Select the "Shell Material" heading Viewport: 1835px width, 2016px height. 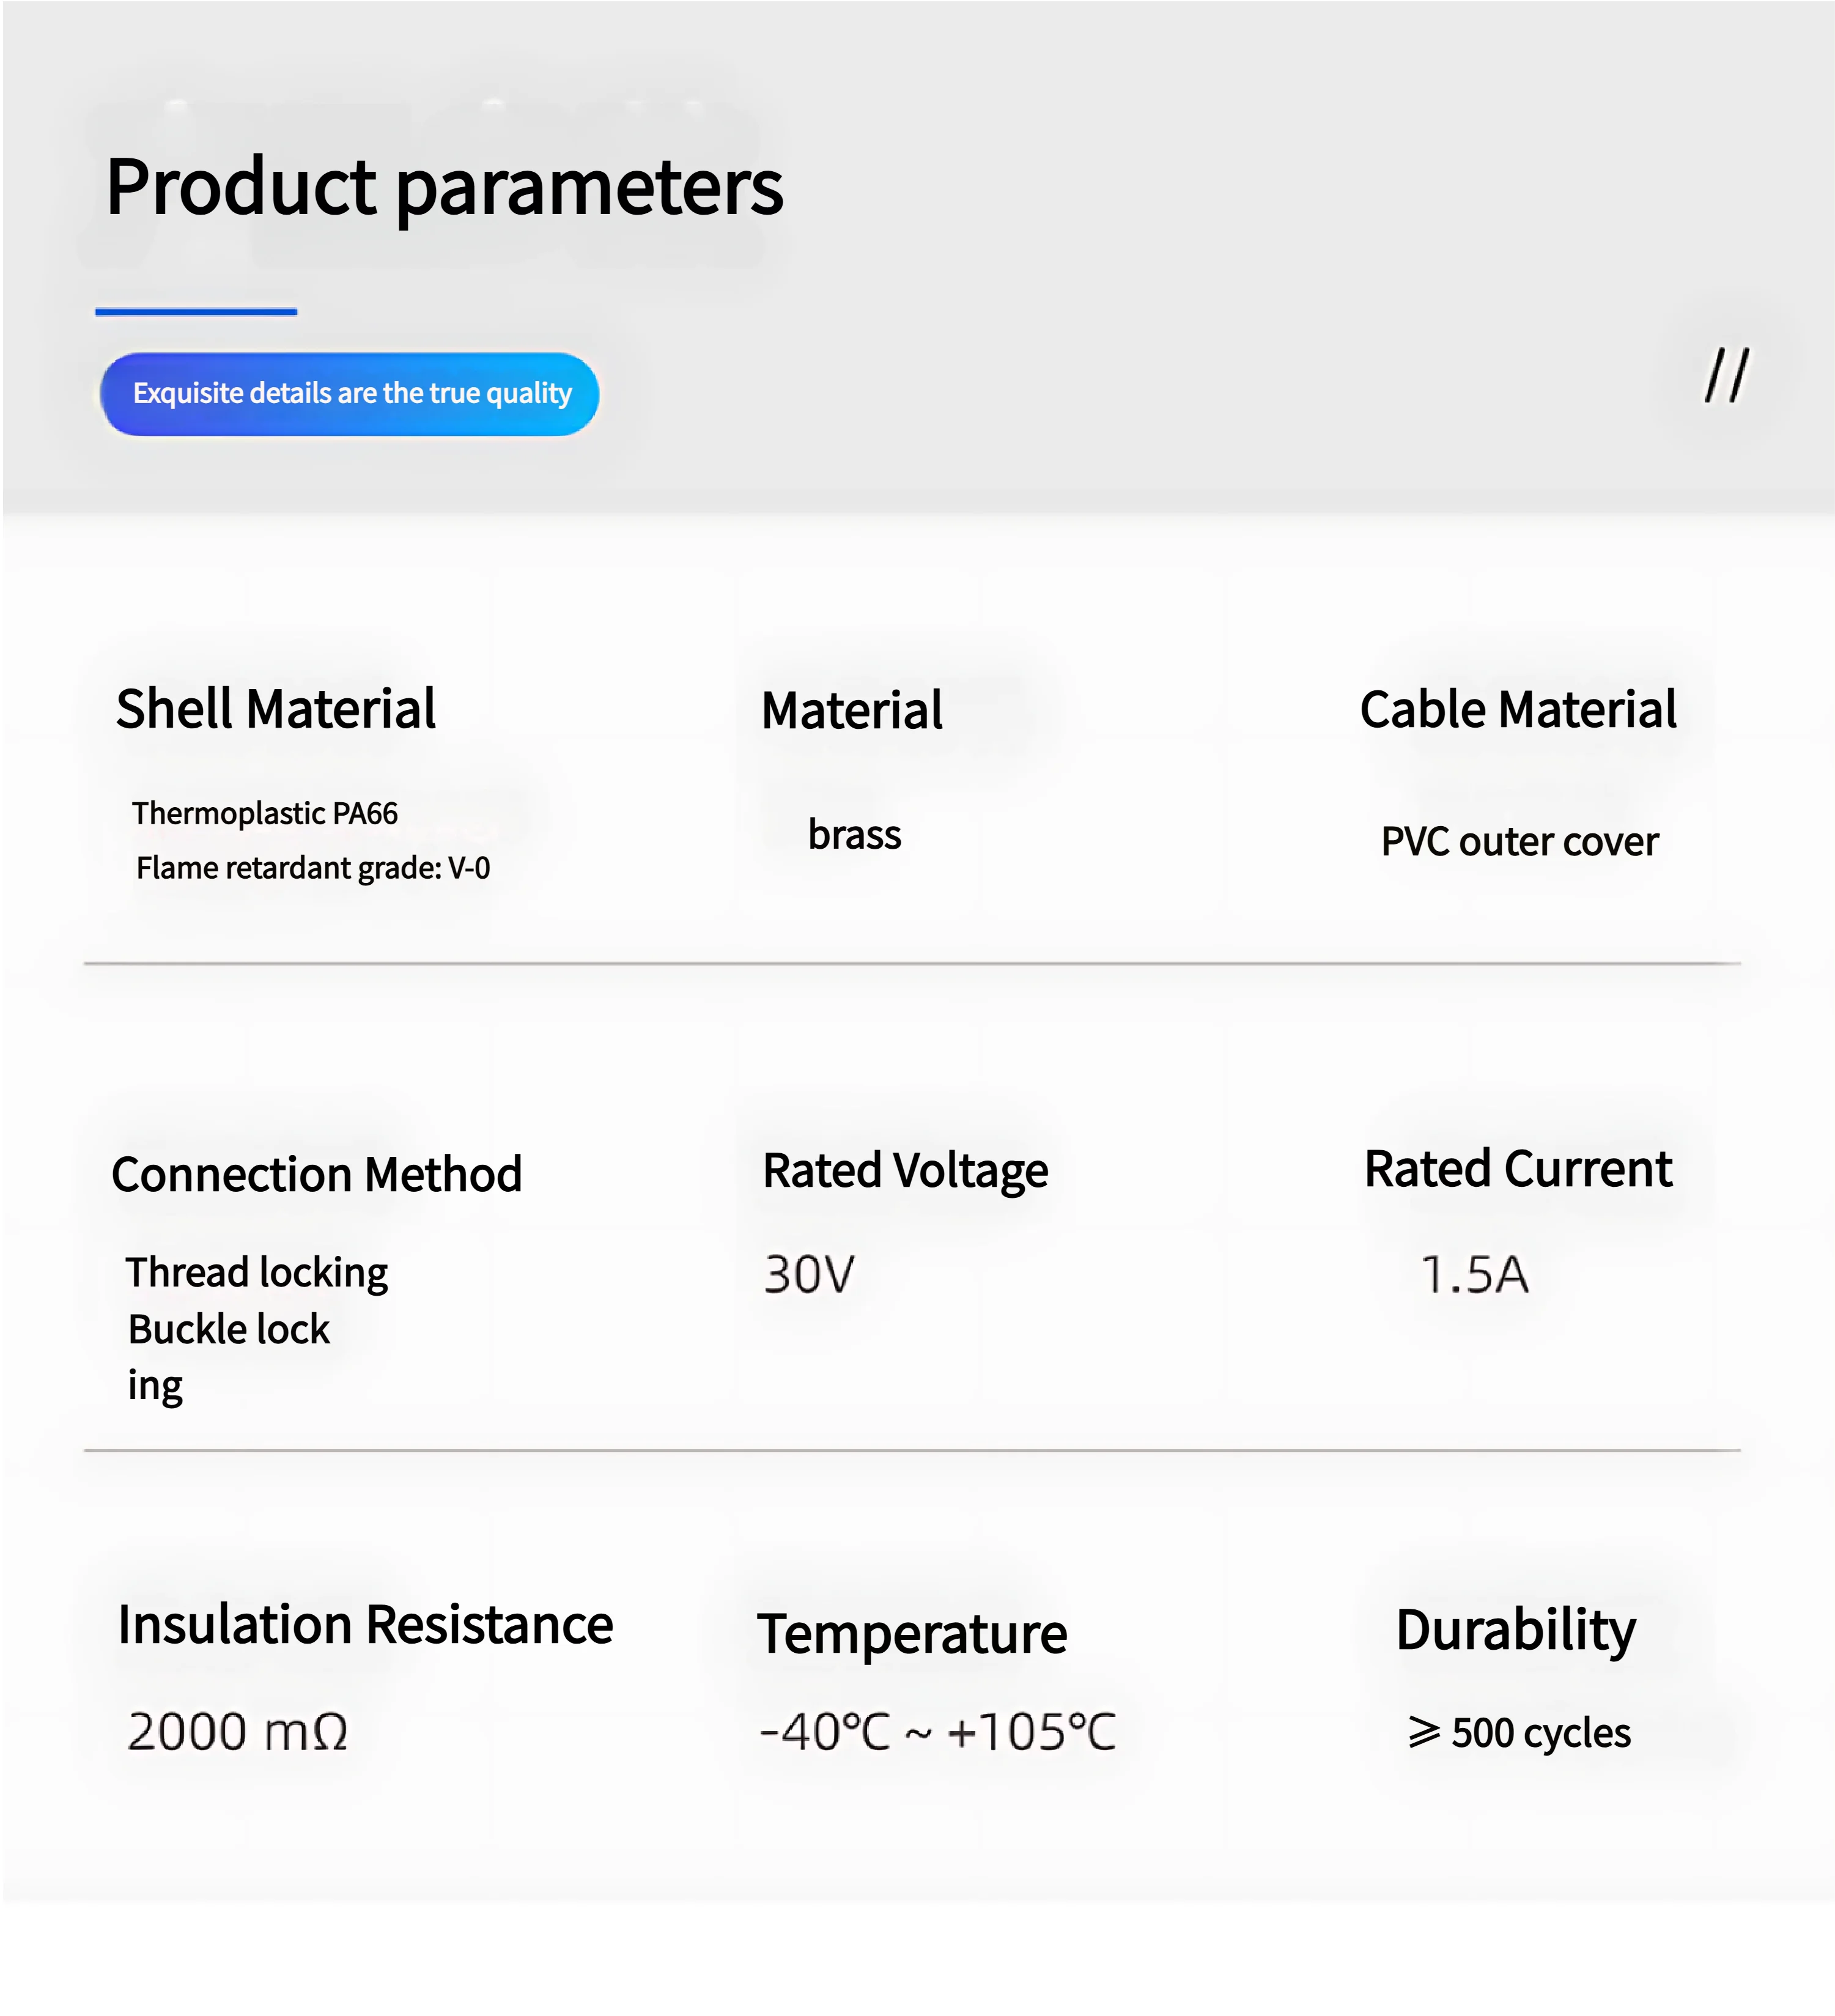(x=276, y=709)
